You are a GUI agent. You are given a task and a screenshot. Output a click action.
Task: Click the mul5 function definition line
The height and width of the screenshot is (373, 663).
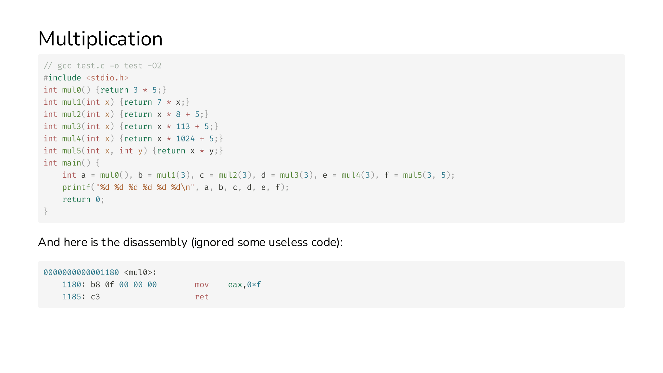(x=133, y=151)
